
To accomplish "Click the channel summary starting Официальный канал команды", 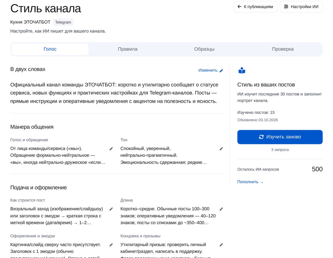I will coord(114,93).
